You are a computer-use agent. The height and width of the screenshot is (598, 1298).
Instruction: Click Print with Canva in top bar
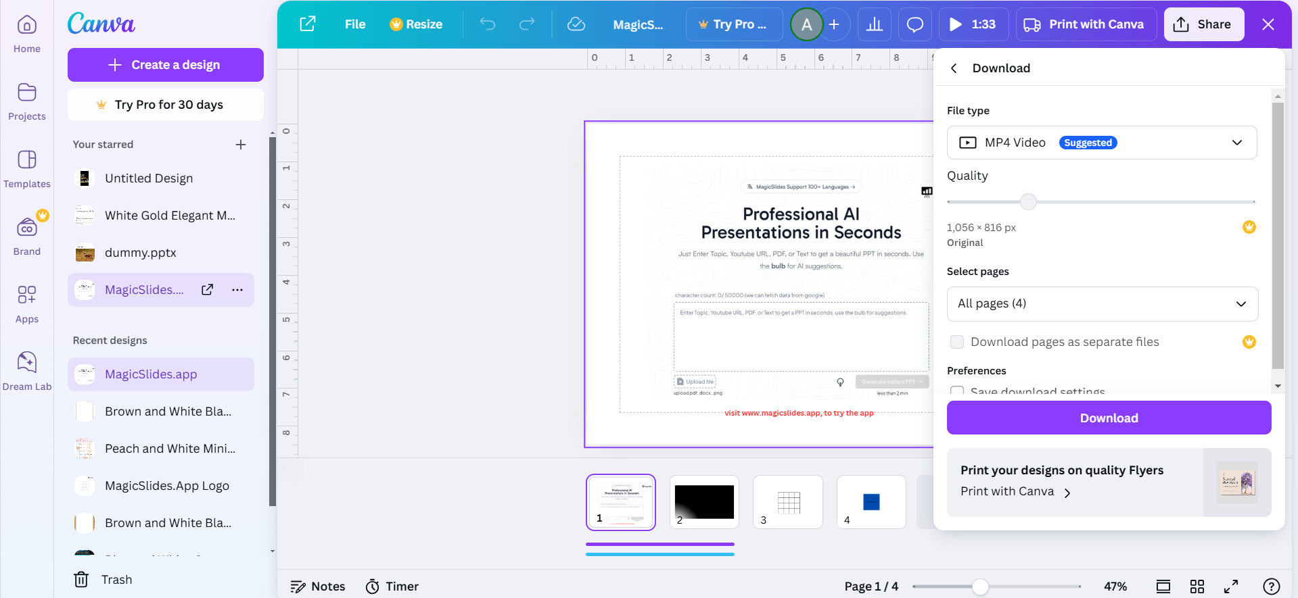(1086, 24)
